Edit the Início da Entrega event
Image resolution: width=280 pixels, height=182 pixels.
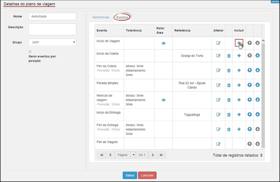tap(218, 114)
